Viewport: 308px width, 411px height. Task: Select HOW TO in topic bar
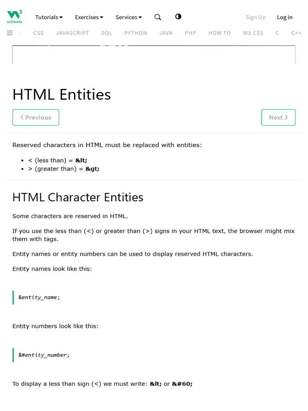point(219,33)
